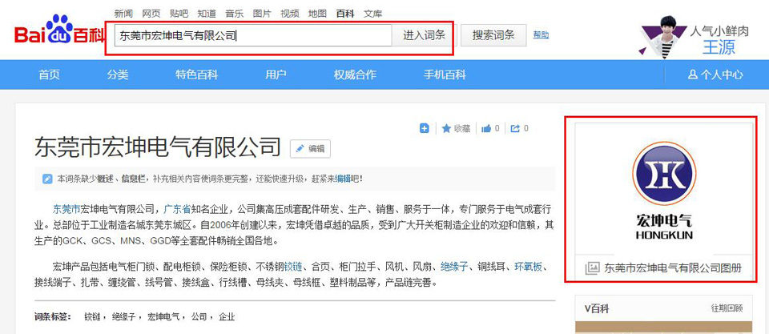Viewport: 769px width, 334px height.
Task: Click the 编辑 button beside the title
Action: pos(311,149)
